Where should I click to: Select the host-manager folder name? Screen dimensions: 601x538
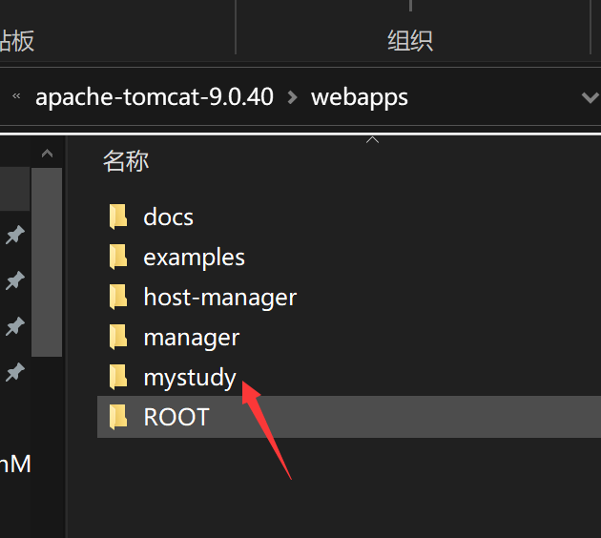(x=219, y=298)
